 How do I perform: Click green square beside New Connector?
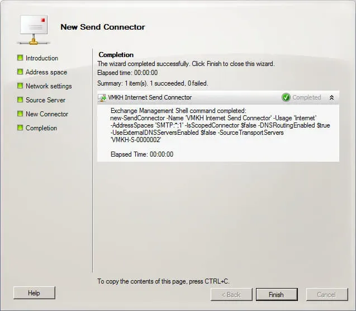20,114
